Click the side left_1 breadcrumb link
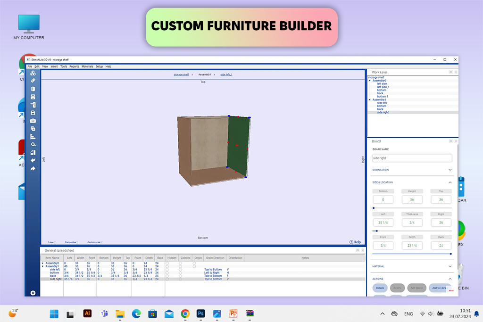This screenshot has height=322, width=483. click(226, 74)
